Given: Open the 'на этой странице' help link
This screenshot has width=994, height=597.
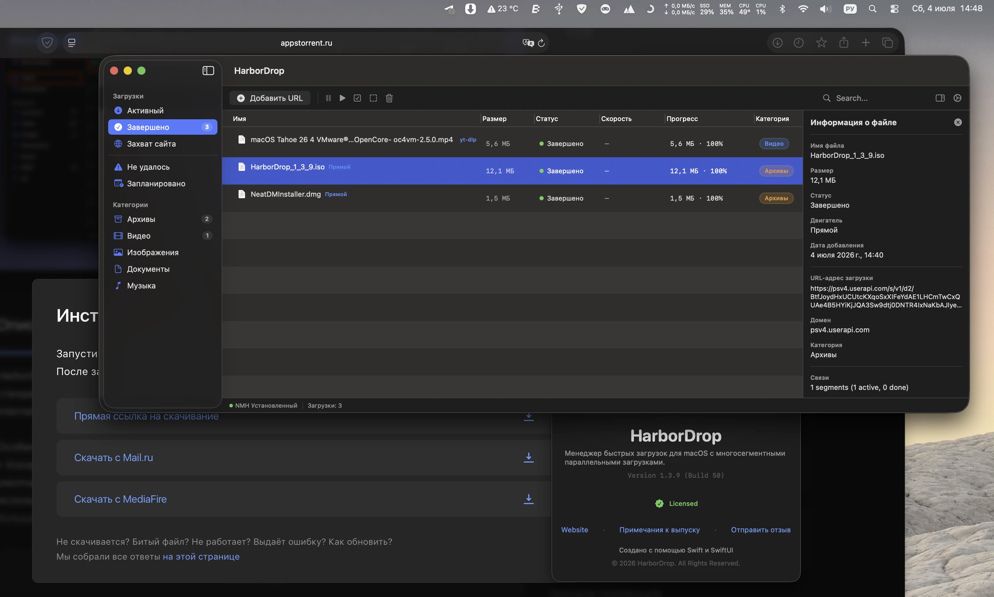Looking at the screenshot, I should (x=201, y=556).
